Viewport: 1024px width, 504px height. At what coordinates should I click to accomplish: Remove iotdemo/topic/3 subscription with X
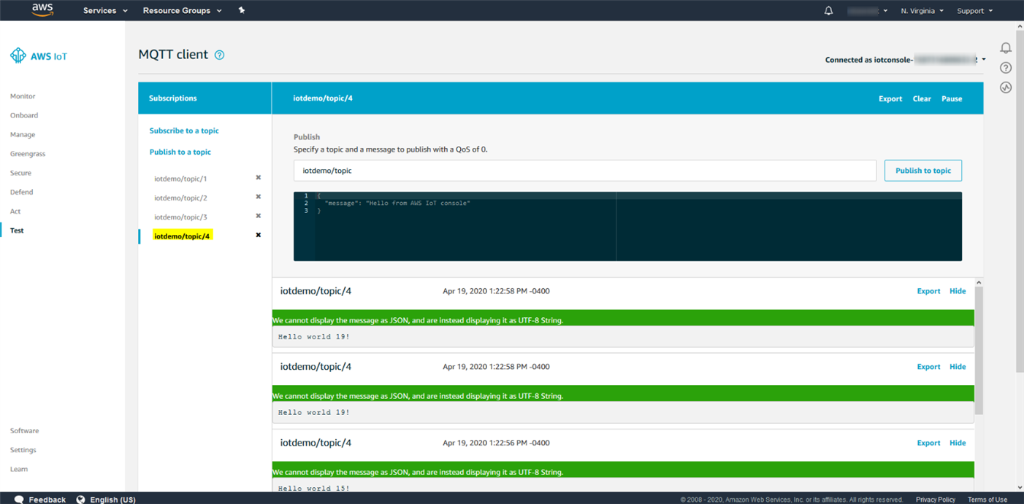258,216
